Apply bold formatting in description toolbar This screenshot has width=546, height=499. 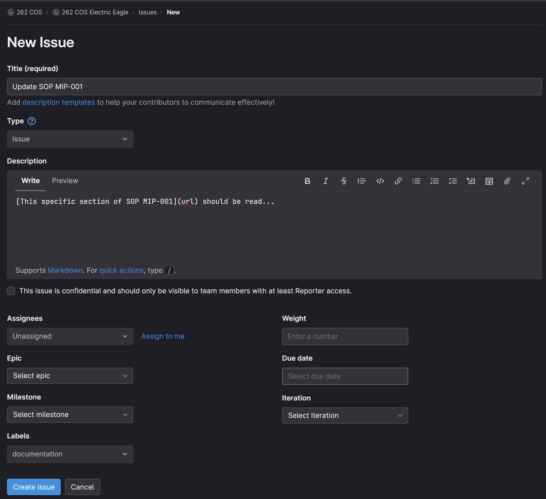pyautogui.click(x=307, y=181)
